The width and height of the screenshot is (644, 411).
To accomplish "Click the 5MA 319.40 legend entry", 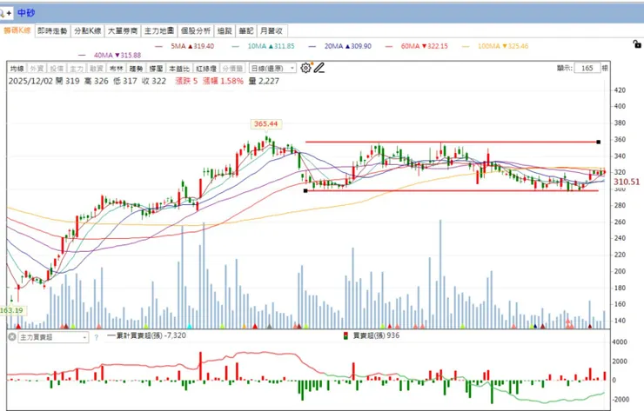I will (184, 46).
